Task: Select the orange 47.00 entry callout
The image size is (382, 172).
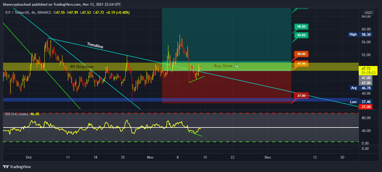Action: [301, 64]
